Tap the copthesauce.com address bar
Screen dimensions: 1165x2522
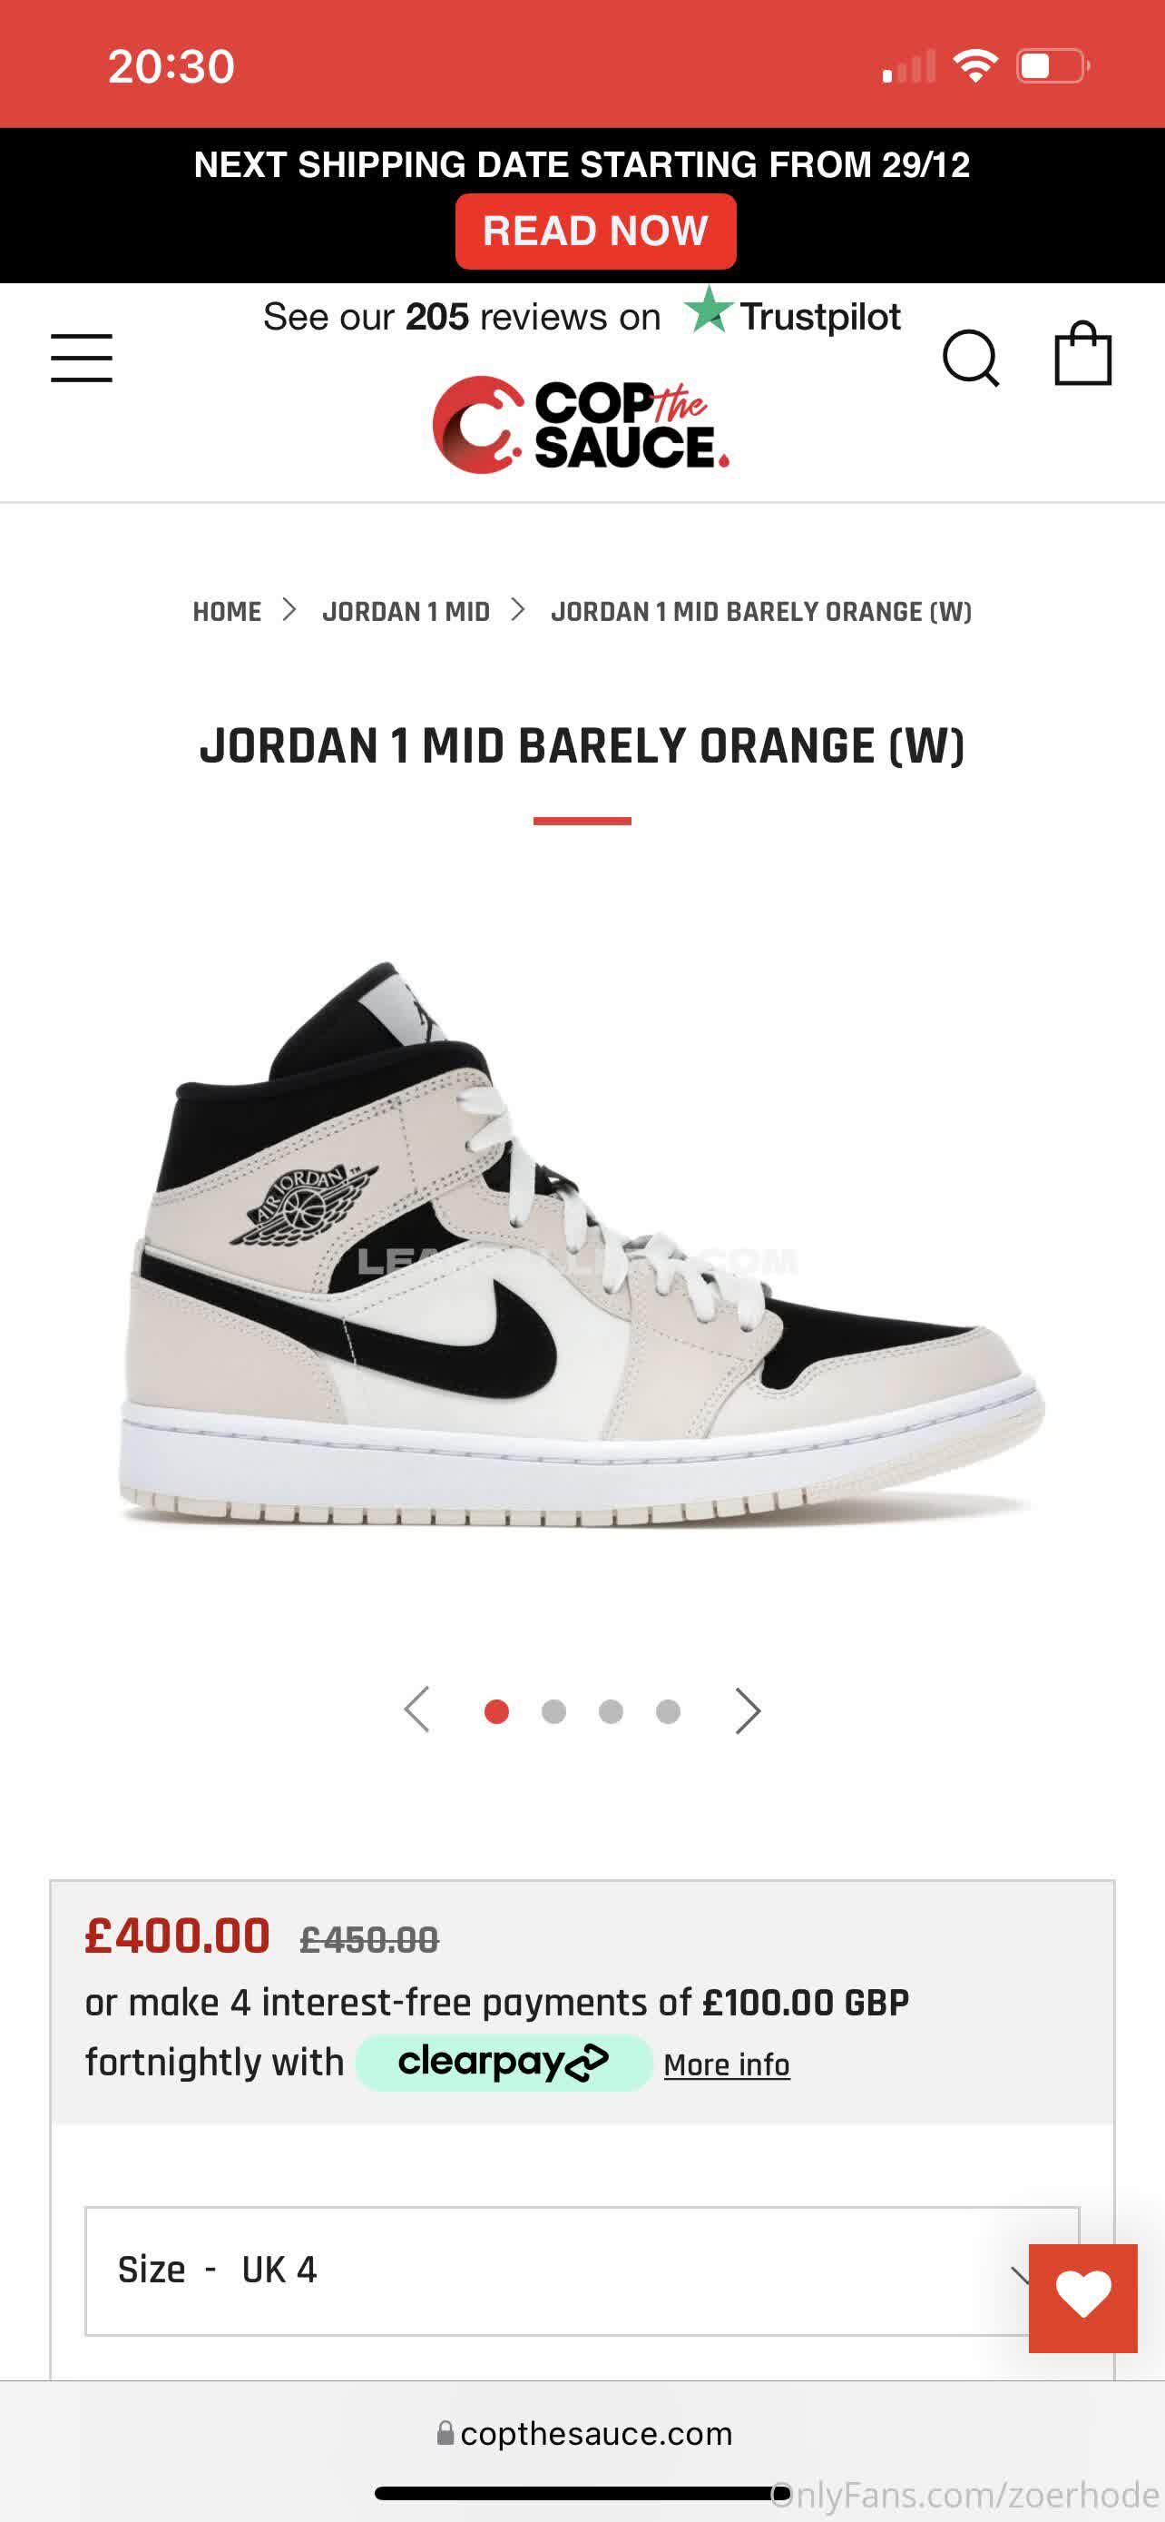[x=584, y=2433]
